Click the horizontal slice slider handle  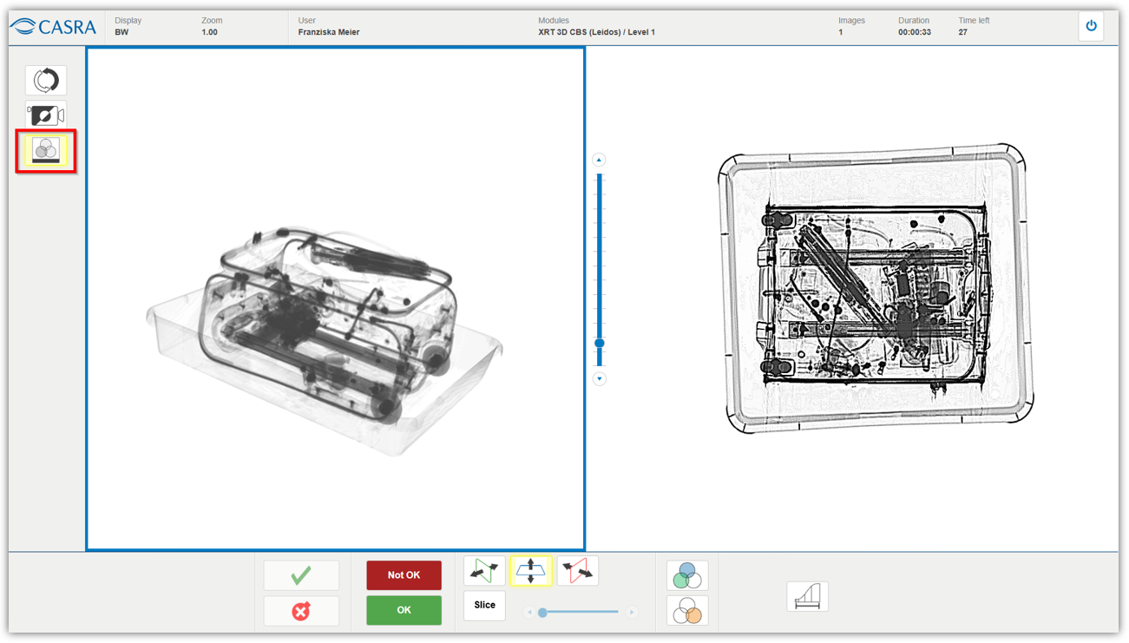tap(542, 613)
